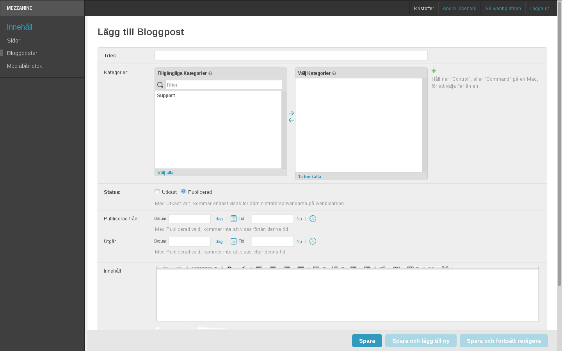The height and width of the screenshot is (351, 562).
Task: Focus the Titel input field
Action: click(291, 55)
